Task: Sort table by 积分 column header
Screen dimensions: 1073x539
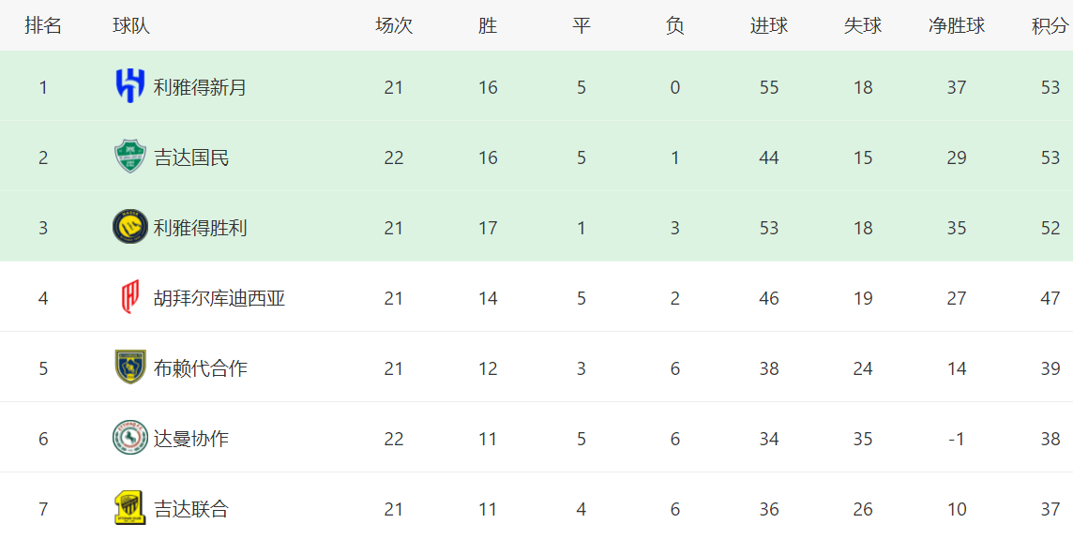Action: pos(1050,26)
